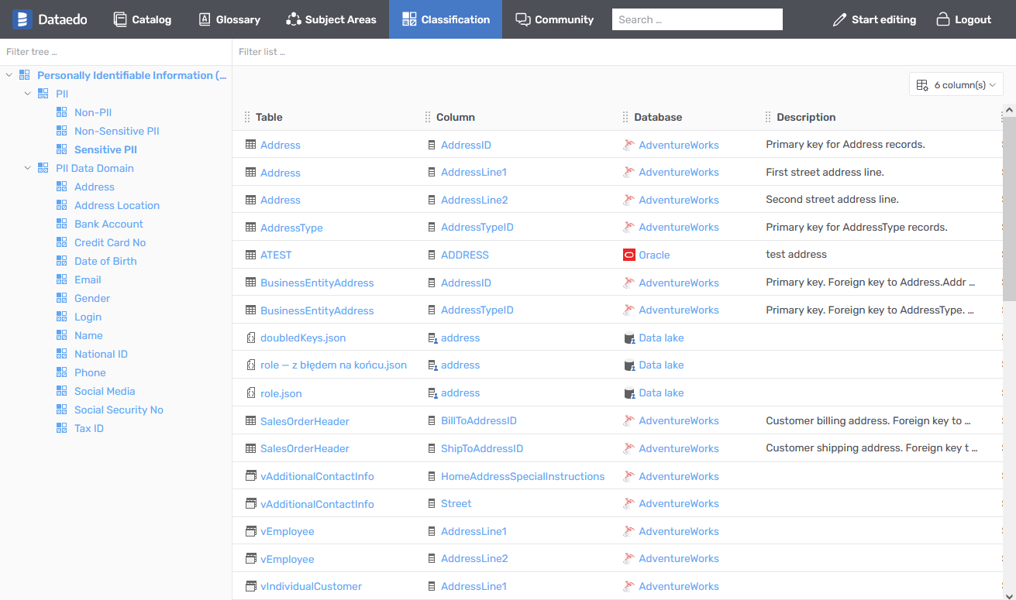
Task: Click the column icon beside ShipToAddressID
Action: click(x=432, y=449)
